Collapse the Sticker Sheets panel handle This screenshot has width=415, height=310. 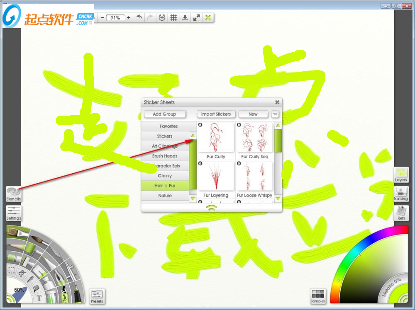[x=212, y=208]
